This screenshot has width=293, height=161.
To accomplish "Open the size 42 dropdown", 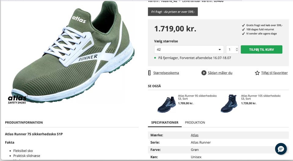I will (189, 49).
